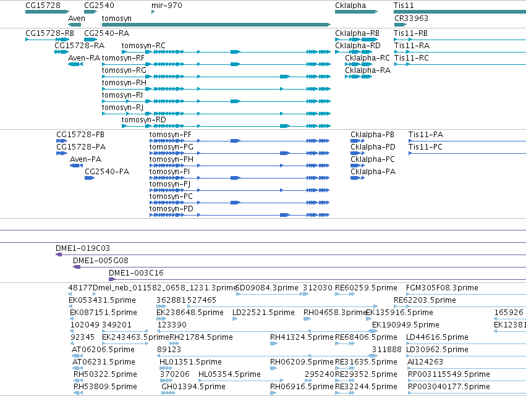Select transcript CG15728-RB
Screen dimensions: 526x396
point(48,40)
